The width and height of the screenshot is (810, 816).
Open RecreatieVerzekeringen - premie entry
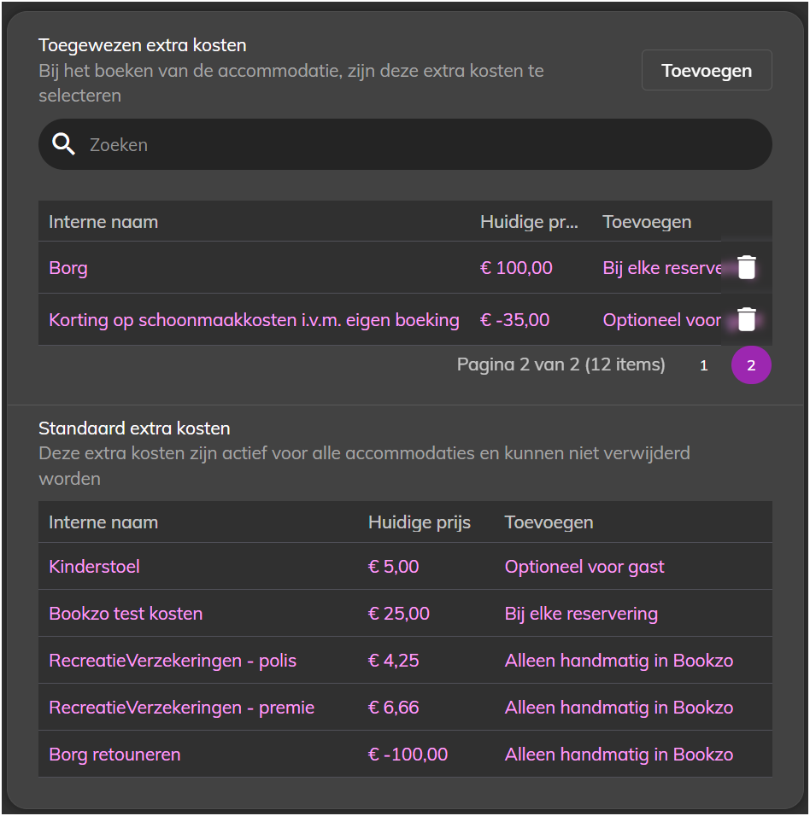pyautogui.click(x=182, y=708)
